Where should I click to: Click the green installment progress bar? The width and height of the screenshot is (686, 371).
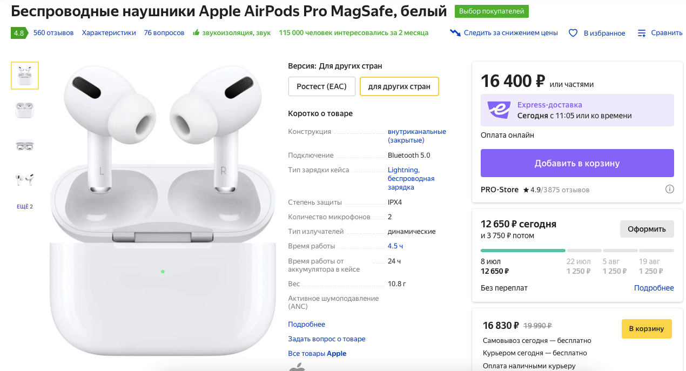tap(523, 251)
